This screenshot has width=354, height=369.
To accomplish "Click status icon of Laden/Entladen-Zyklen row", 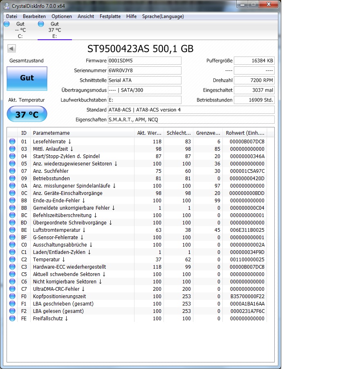I will coord(12,252).
